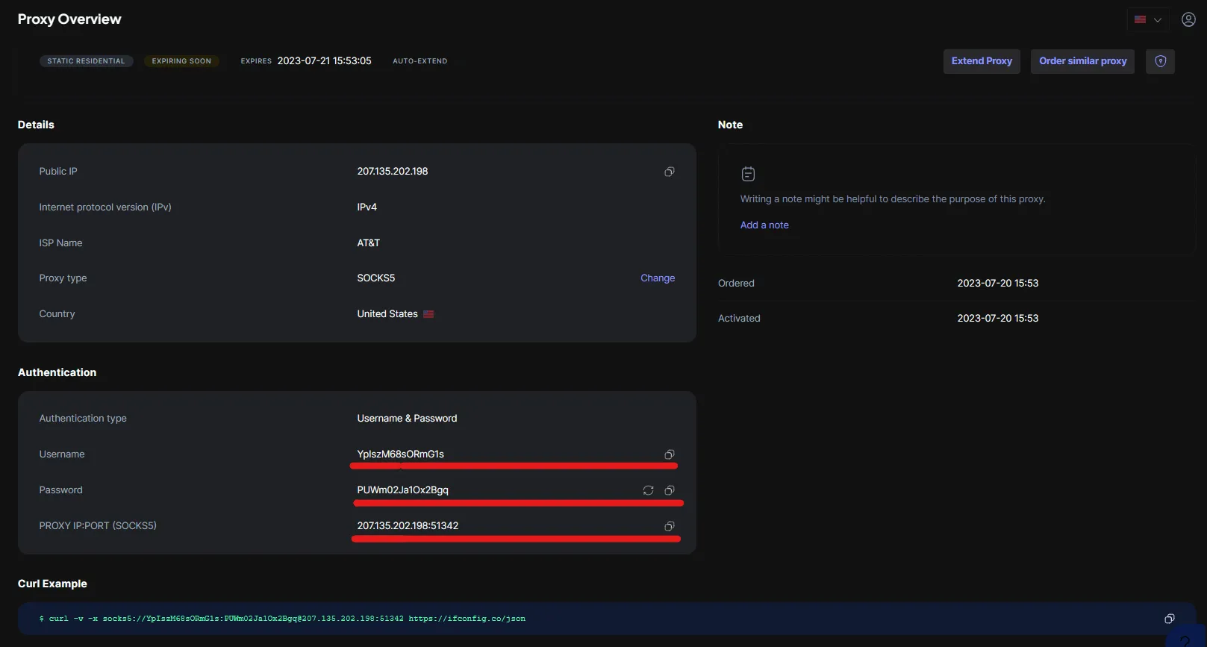The height and width of the screenshot is (647, 1207).
Task: Copy the proxy username
Action: pos(669,454)
